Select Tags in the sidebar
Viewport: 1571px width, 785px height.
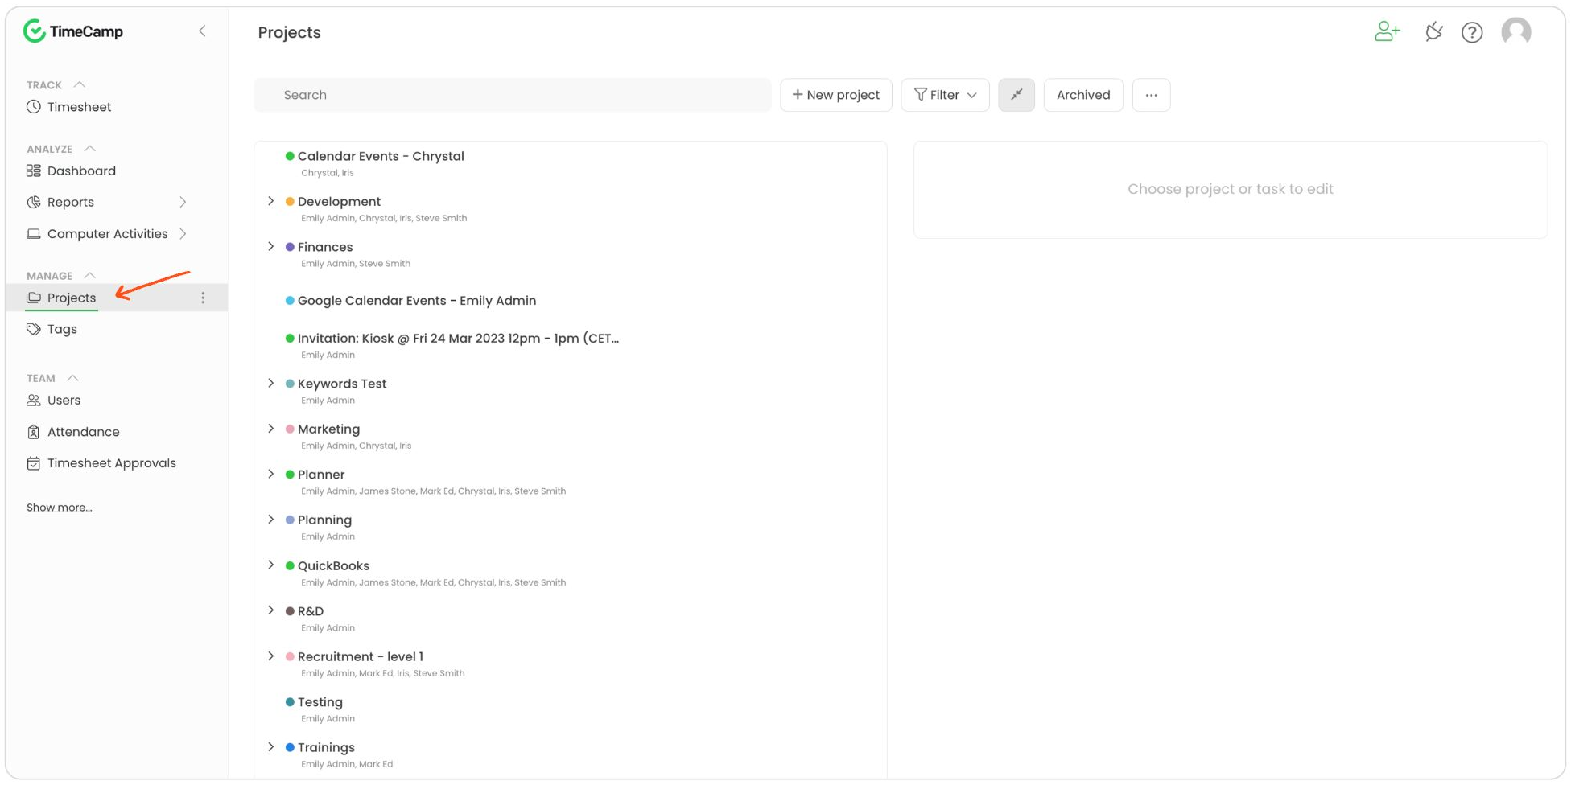pyautogui.click(x=62, y=329)
